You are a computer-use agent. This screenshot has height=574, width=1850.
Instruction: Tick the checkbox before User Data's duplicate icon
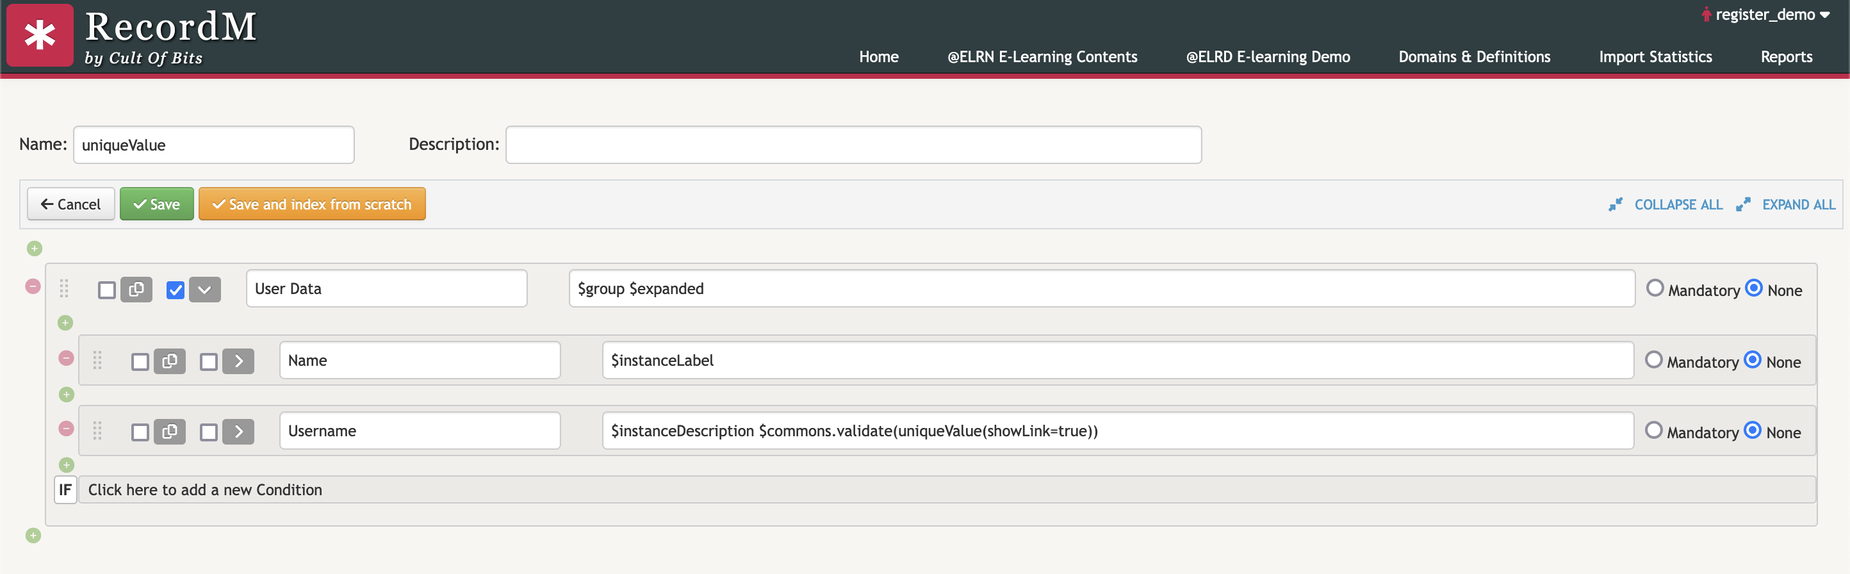(x=107, y=290)
